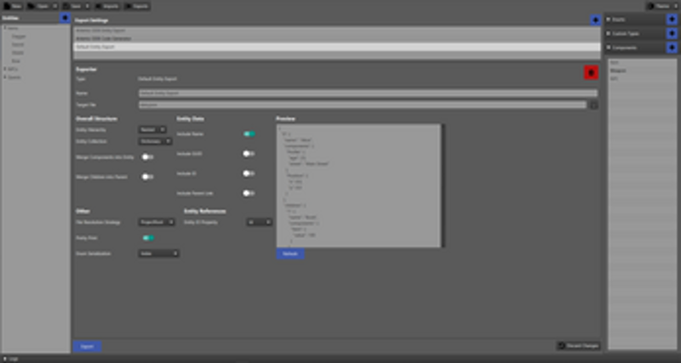681x363 pixels.
Task: Disable the Pretty Print toggle
Action: click(x=148, y=238)
